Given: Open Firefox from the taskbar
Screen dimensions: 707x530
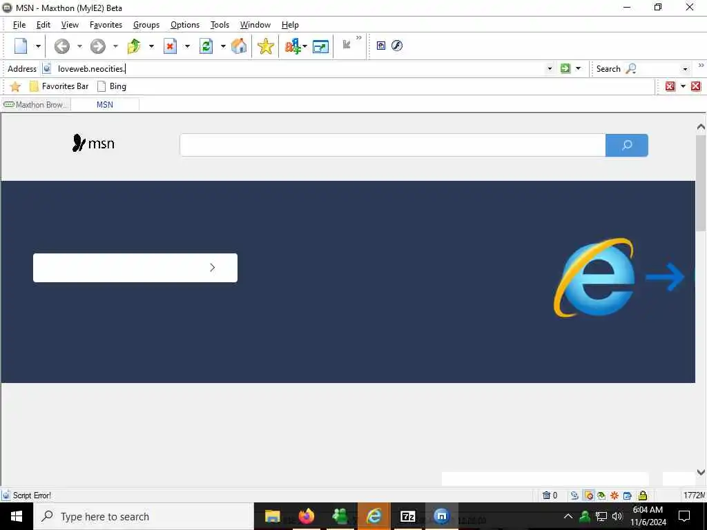Looking at the screenshot, I should [x=307, y=516].
